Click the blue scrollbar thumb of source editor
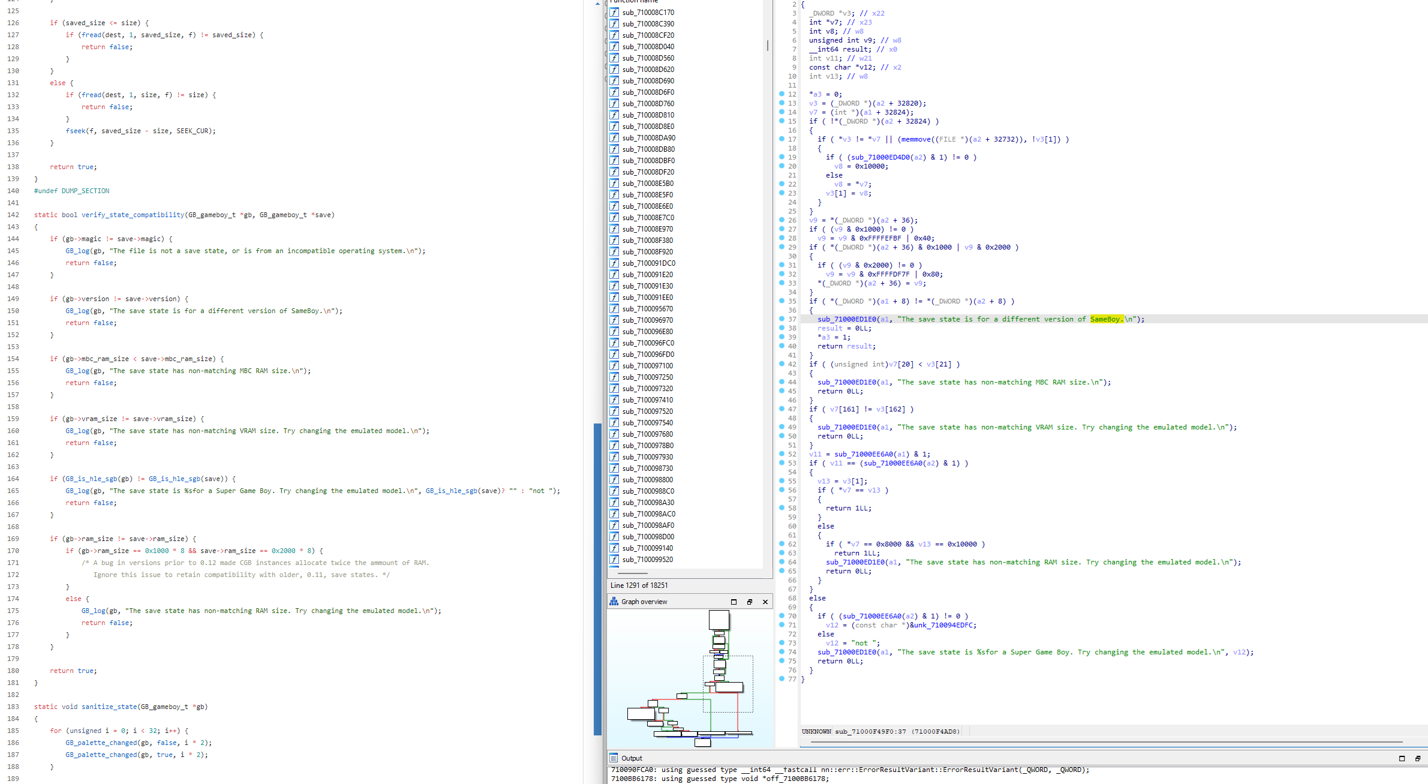 point(597,579)
